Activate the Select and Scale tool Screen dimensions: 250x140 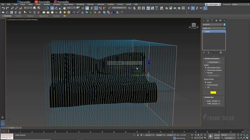point(61,8)
